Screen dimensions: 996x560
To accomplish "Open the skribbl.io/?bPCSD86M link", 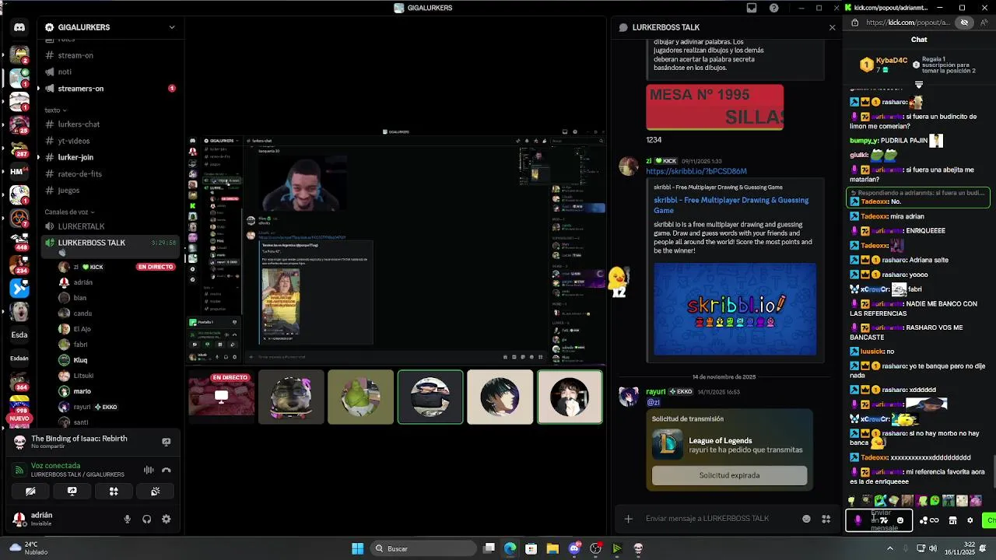I will 696,171.
